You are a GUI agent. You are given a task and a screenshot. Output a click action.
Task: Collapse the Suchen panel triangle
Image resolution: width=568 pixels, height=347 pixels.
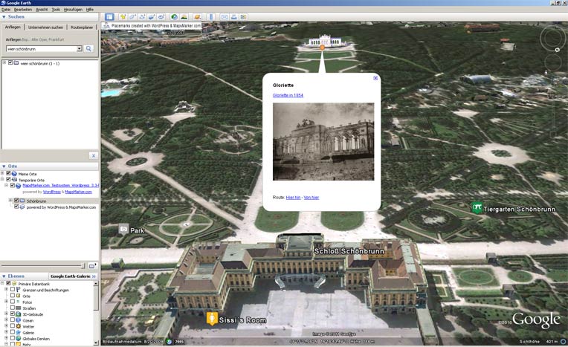tap(4, 16)
